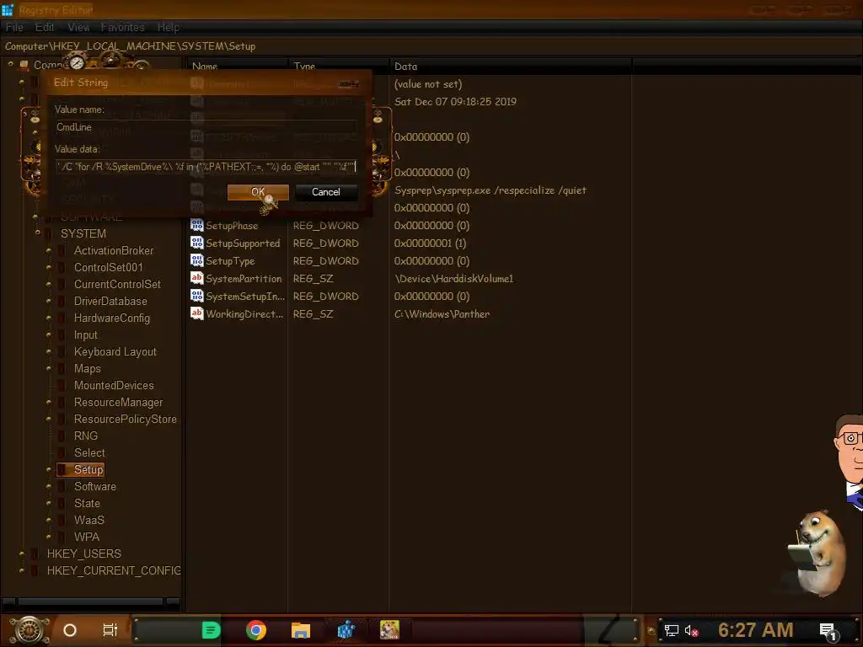Click the Sat Dec 07 09:18:25 2019 value
This screenshot has height=647, width=863.
(455, 102)
